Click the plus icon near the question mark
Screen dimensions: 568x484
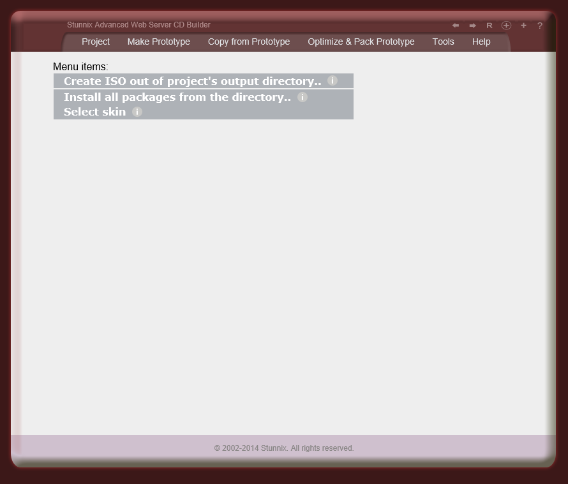tap(523, 25)
